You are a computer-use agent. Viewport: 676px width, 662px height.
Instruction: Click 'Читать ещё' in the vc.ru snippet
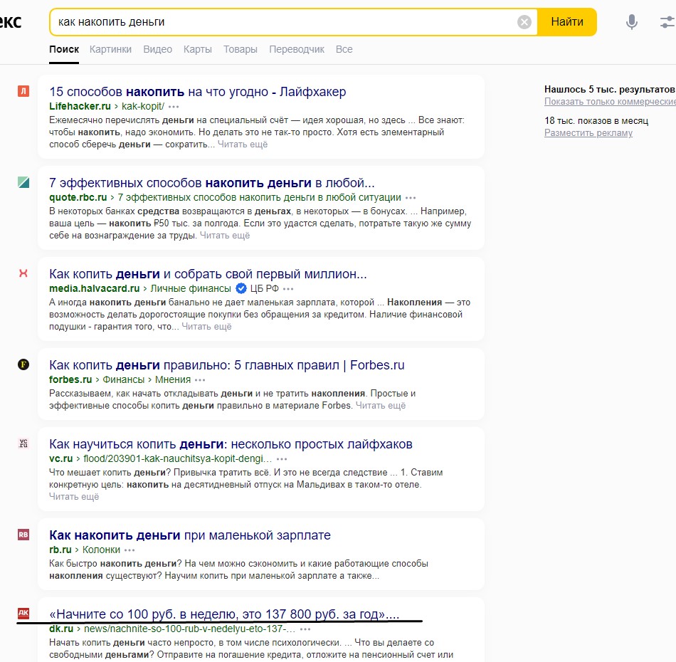tap(74, 496)
